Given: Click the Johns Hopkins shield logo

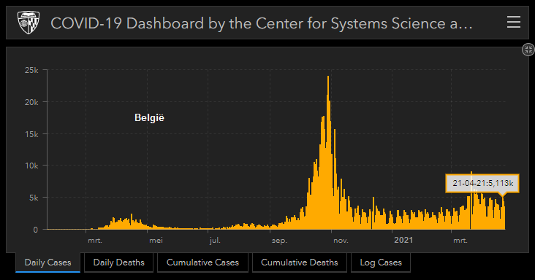Looking at the screenshot, I should tap(29, 23).
